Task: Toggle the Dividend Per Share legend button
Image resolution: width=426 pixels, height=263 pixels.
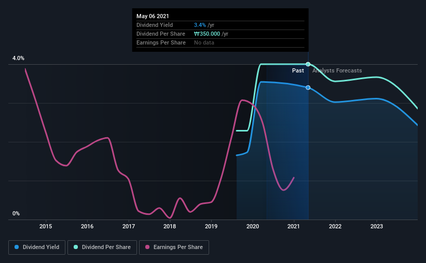Action: click(x=102, y=247)
